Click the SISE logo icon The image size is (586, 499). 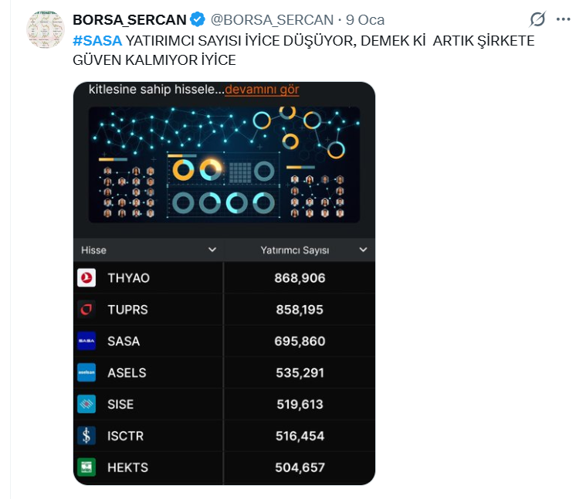pyautogui.click(x=86, y=404)
